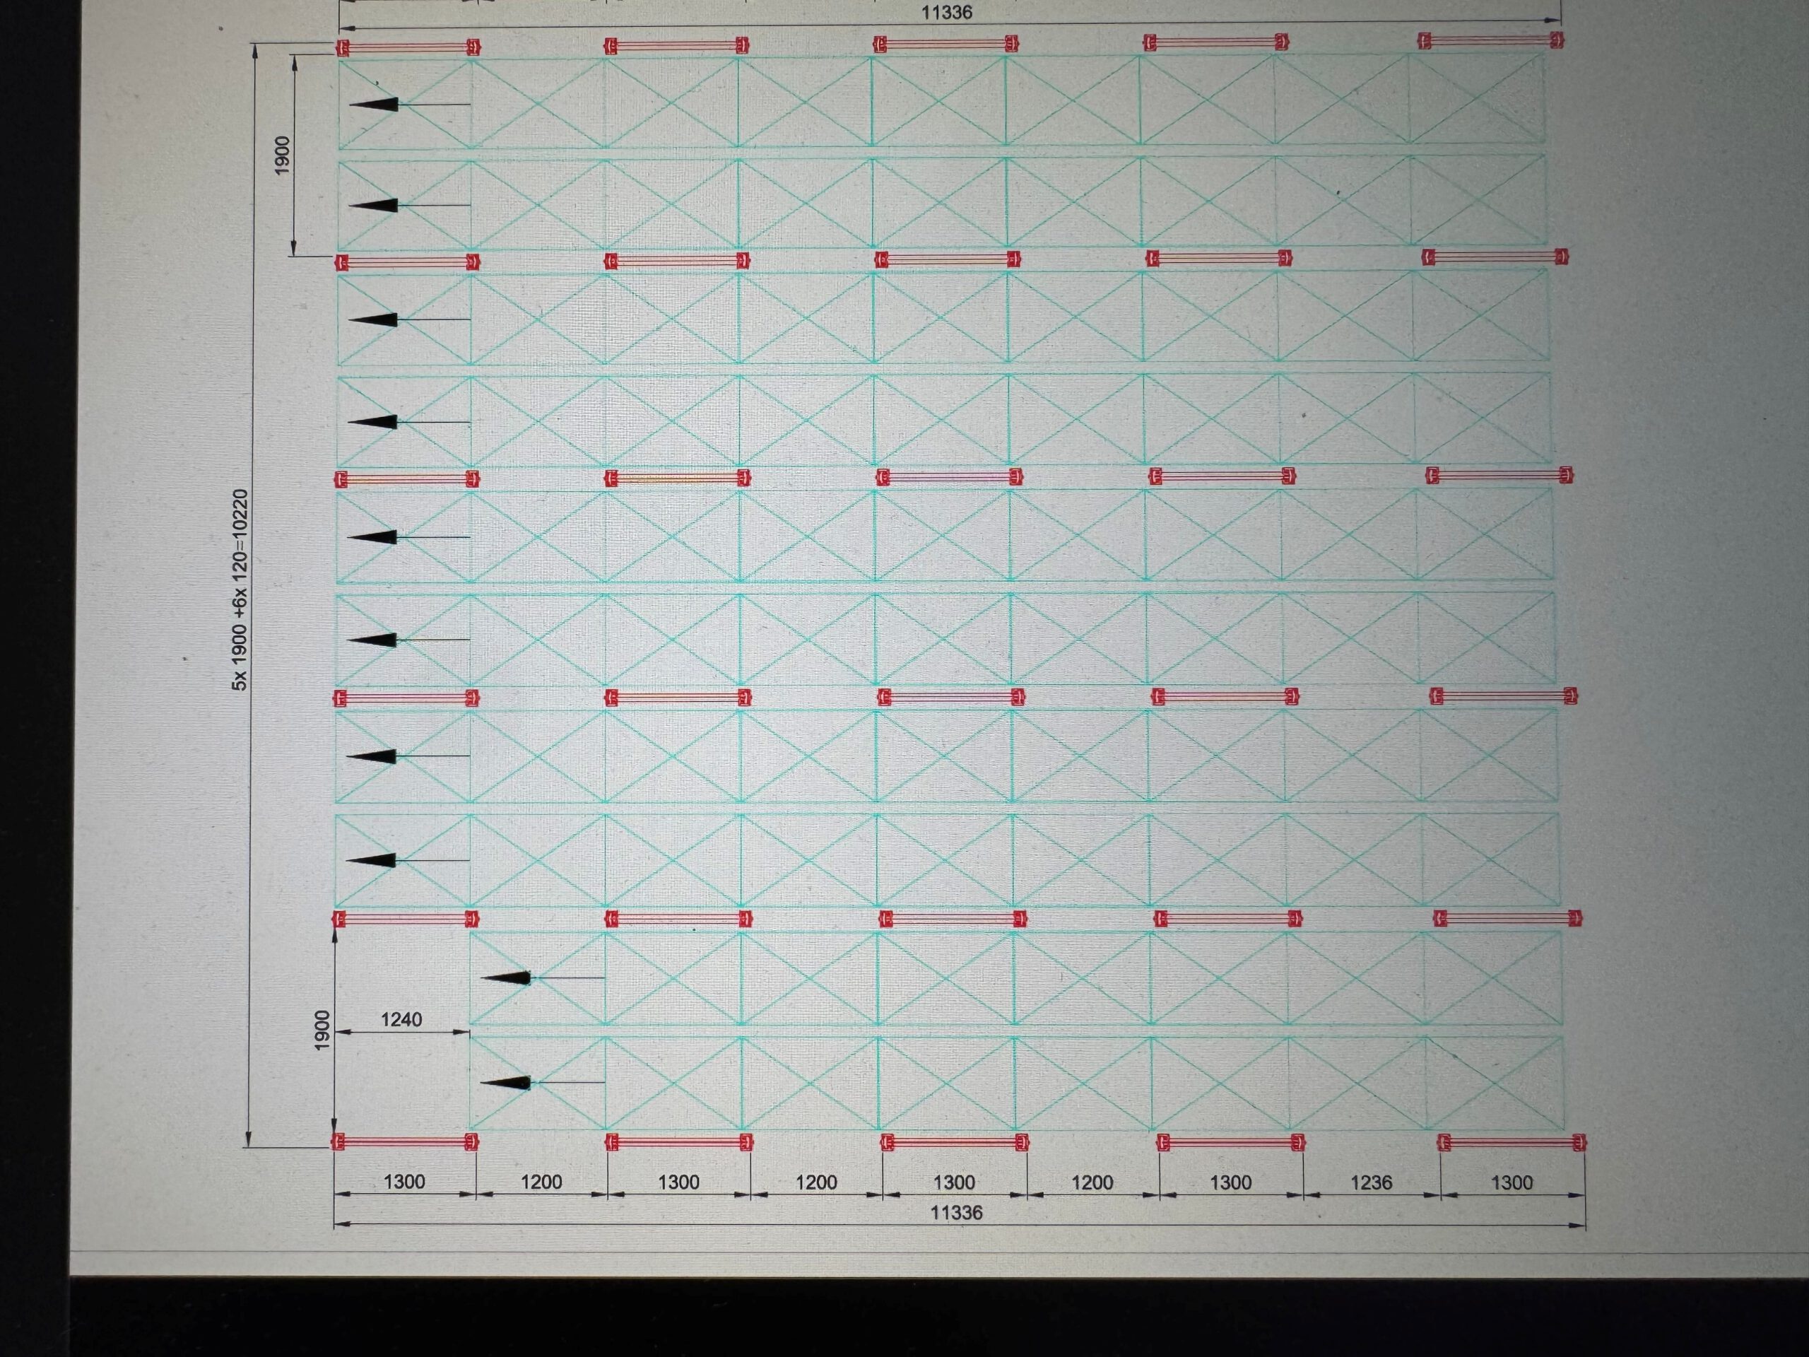Click the leftmost 1200 dimension label
The image size is (1809, 1357).
pyautogui.click(x=541, y=1182)
